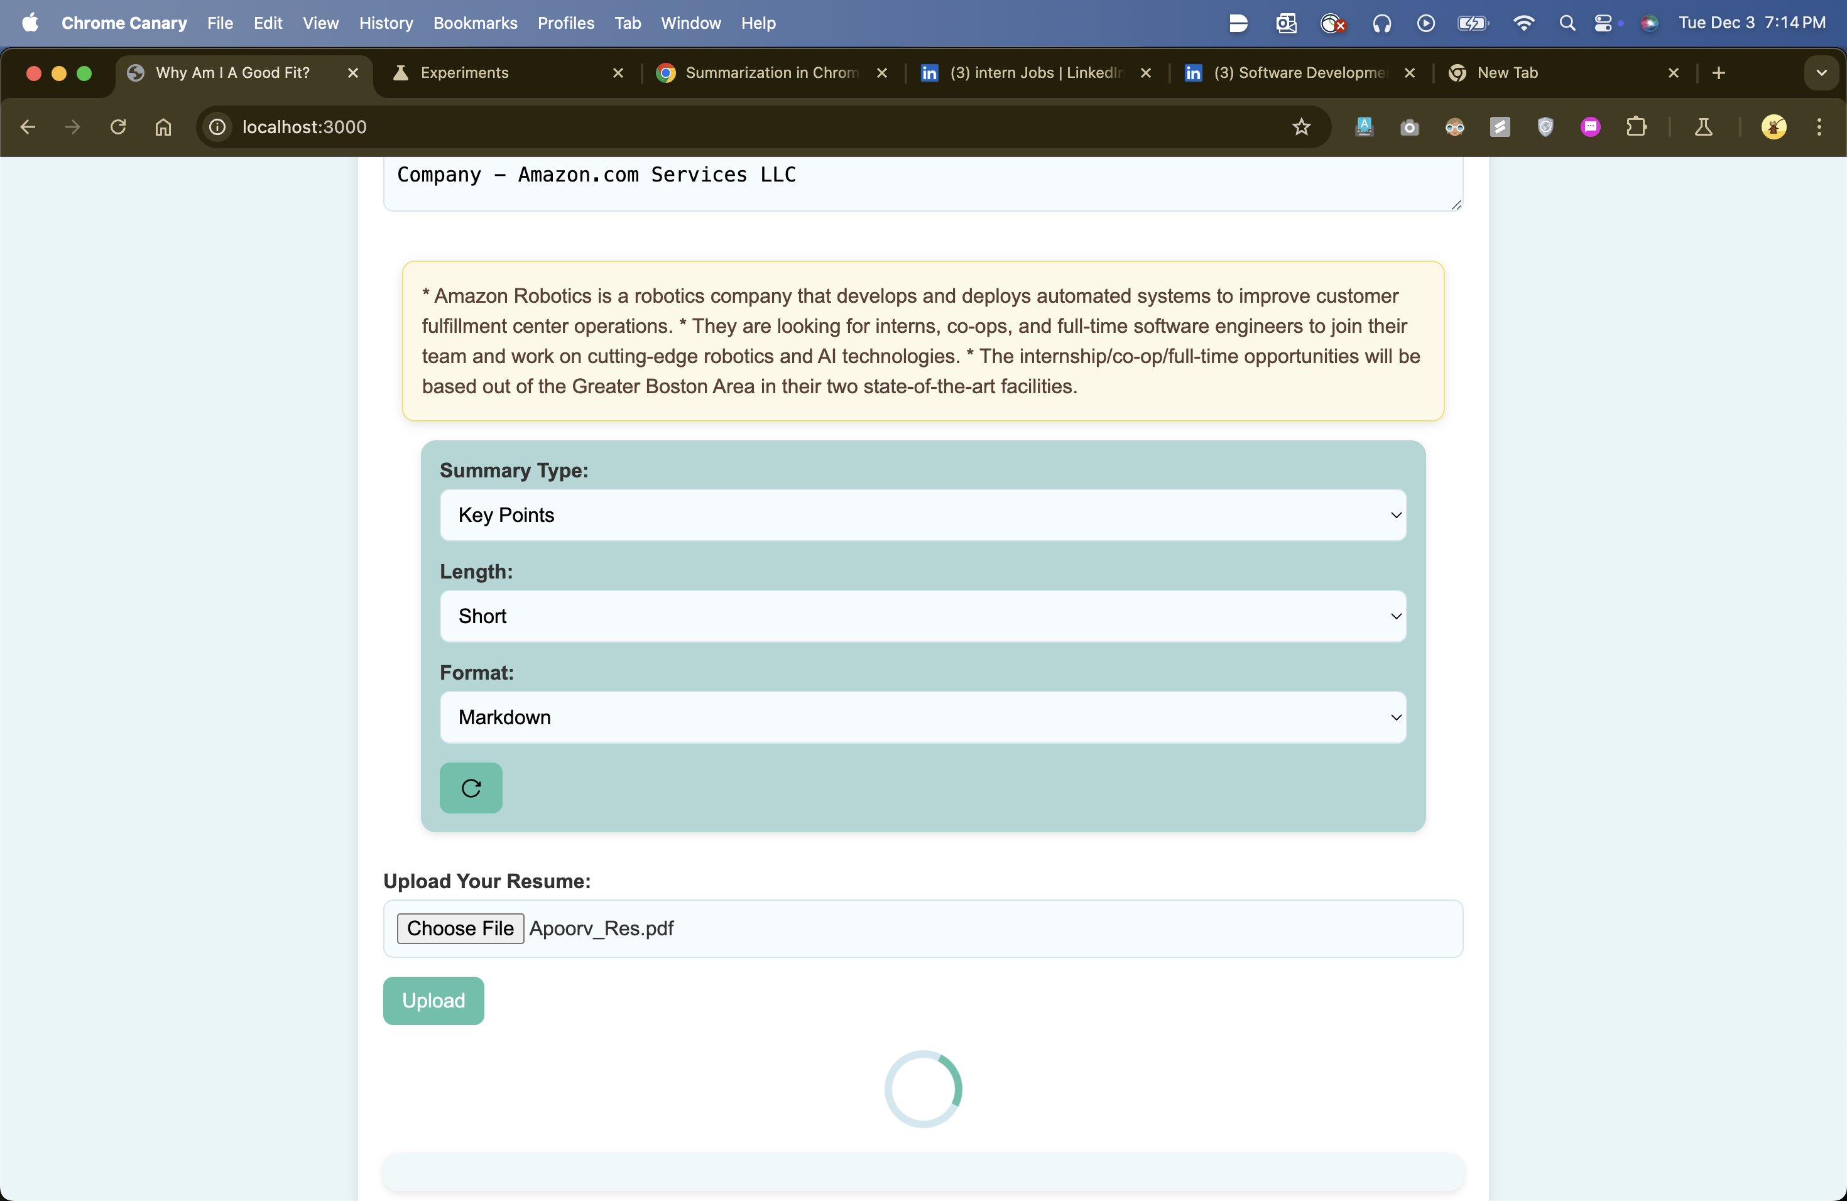The width and height of the screenshot is (1847, 1201).
Task: Open the Bookmarks menu
Action: tap(475, 23)
